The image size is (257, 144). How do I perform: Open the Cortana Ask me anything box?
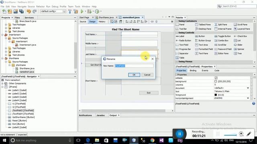tap(41, 140)
